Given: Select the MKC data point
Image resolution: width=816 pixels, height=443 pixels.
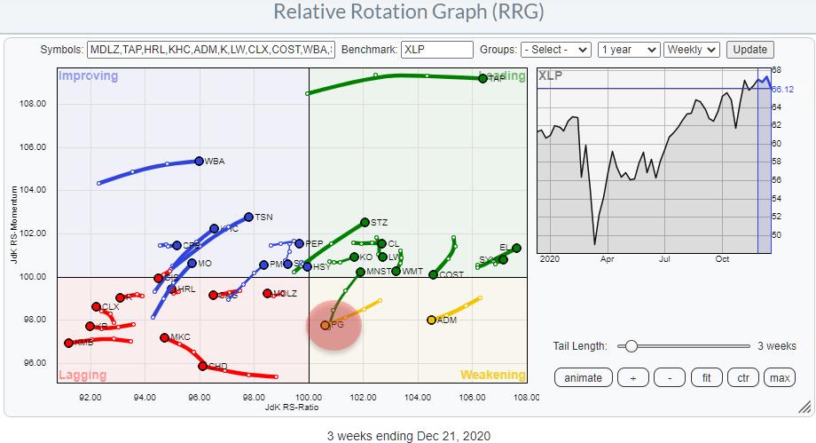Looking at the screenshot, I should (x=164, y=337).
